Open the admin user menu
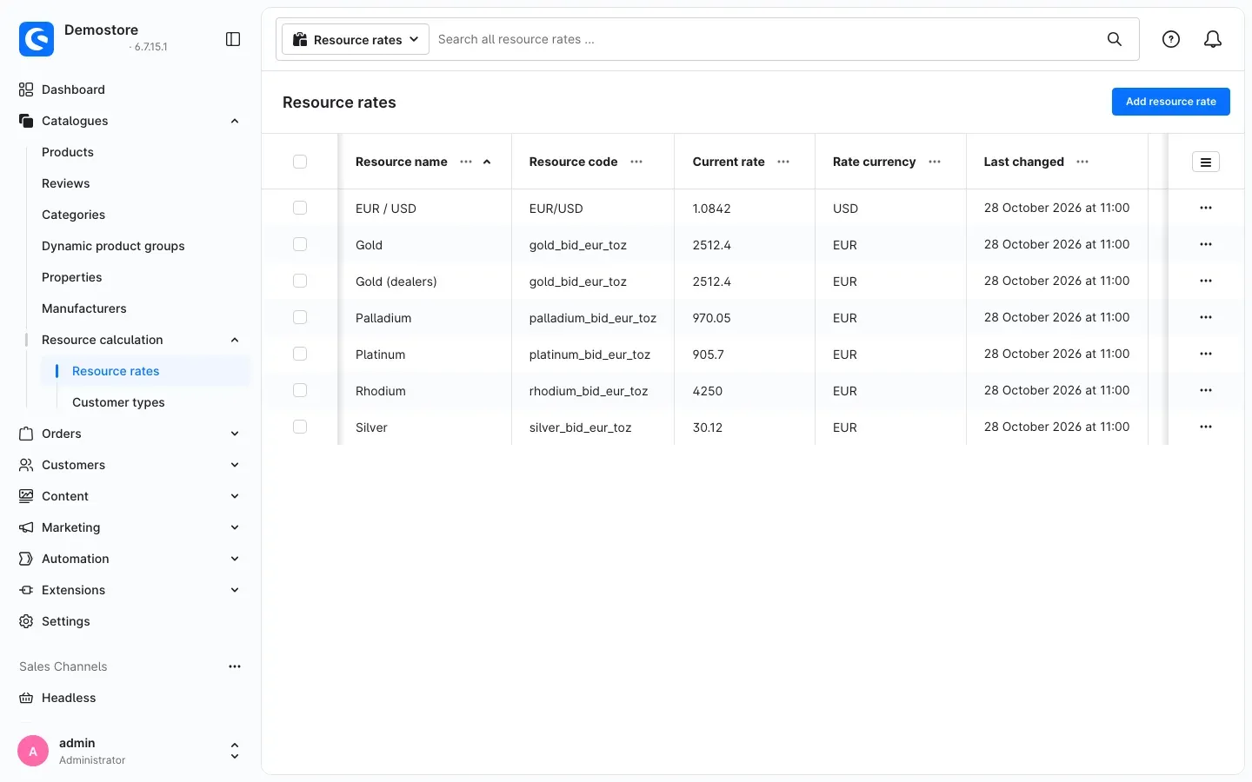 tap(129, 751)
